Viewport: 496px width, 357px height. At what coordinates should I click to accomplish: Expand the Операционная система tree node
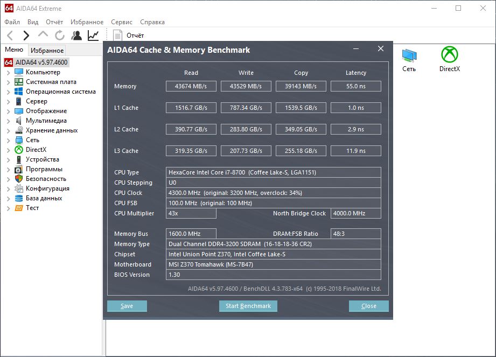[x=9, y=92]
